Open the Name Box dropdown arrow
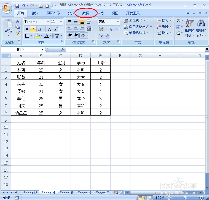This screenshot has height=200, width=209. coord(42,50)
